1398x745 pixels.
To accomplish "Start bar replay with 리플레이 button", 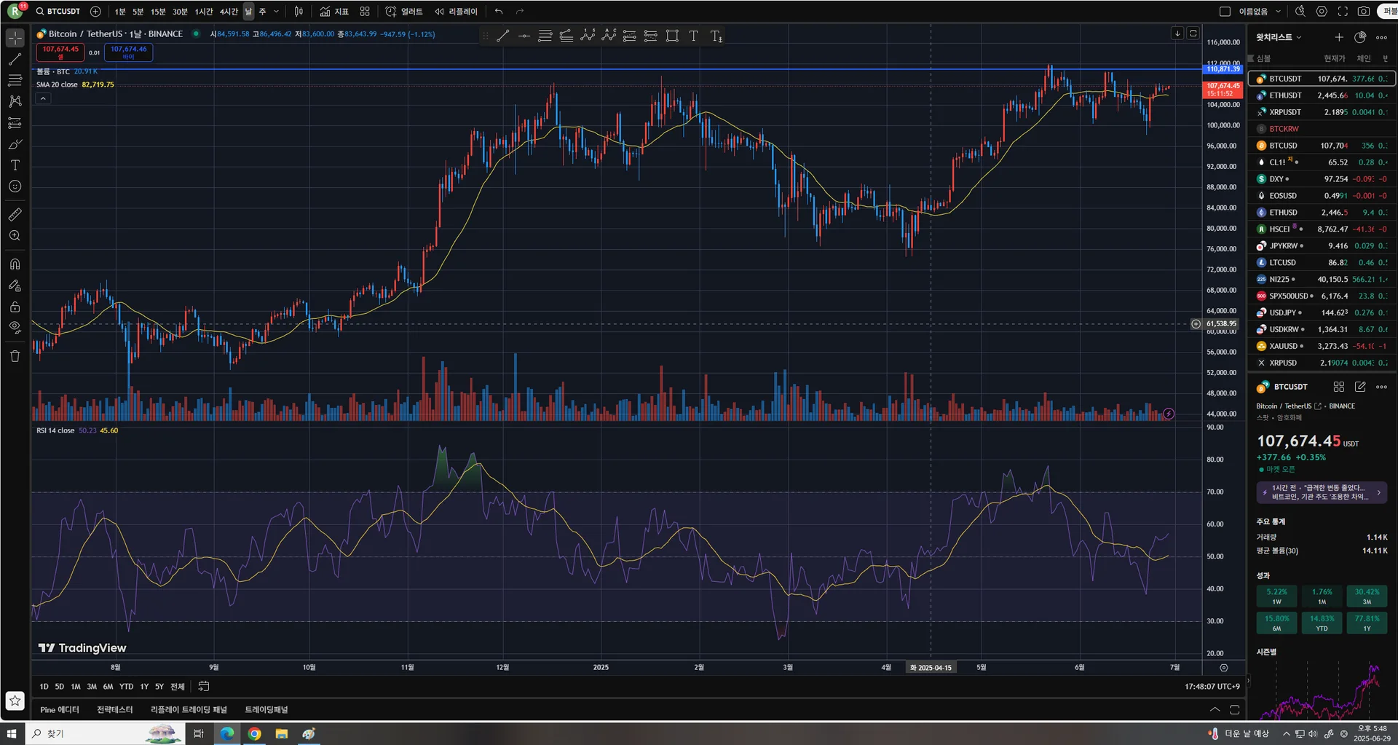I will [x=456, y=12].
